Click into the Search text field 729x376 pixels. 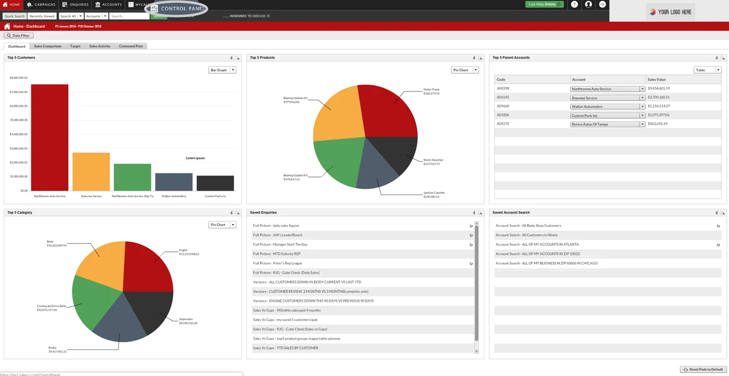tap(129, 16)
